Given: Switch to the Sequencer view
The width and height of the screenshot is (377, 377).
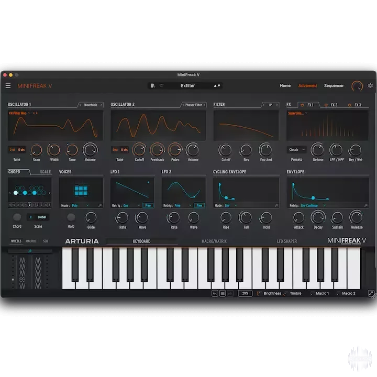Looking at the screenshot, I should click(334, 85).
